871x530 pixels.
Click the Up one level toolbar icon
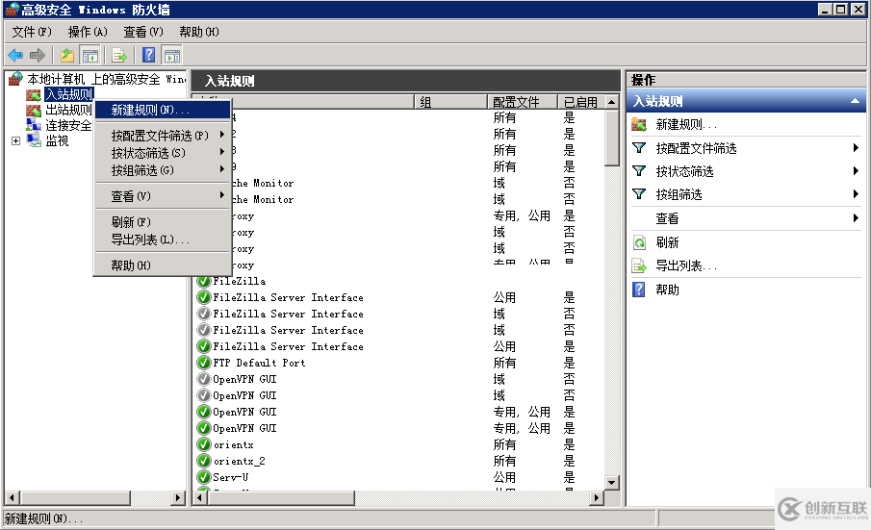pyautogui.click(x=67, y=55)
